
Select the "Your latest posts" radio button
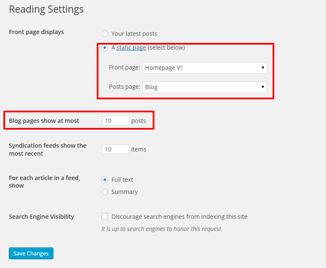(x=105, y=34)
